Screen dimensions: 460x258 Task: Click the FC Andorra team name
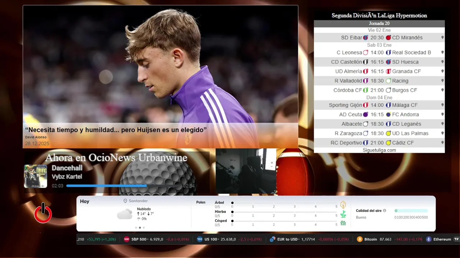coord(405,114)
